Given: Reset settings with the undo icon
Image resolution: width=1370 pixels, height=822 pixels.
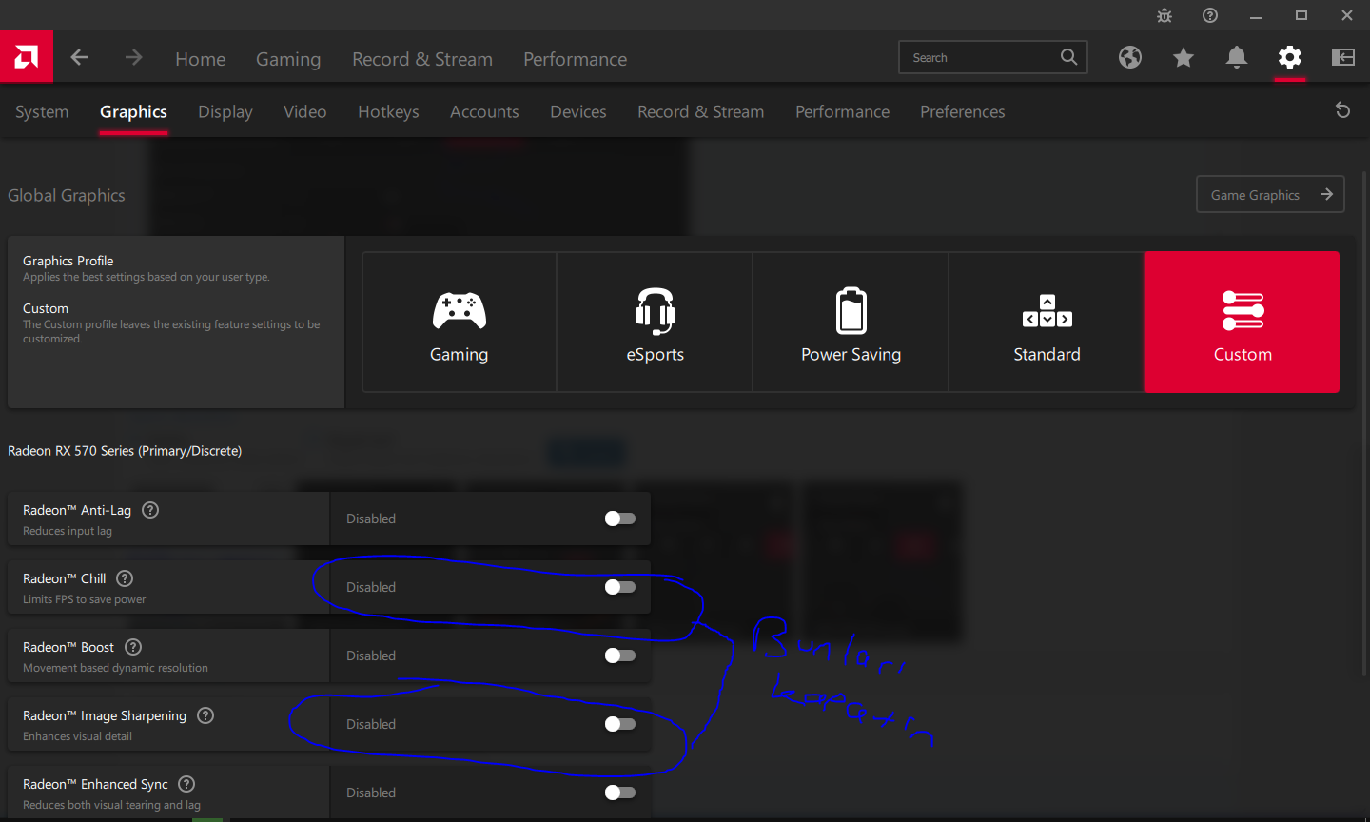Looking at the screenshot, I should pos(1343,110).
